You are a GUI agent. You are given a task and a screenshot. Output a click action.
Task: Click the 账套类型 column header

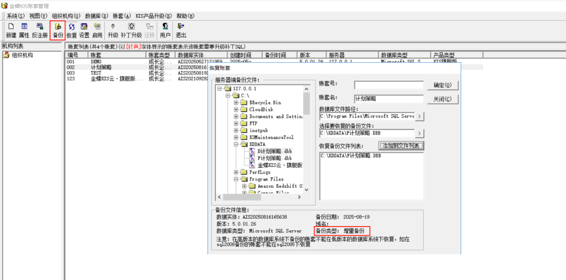click(161, 55)
